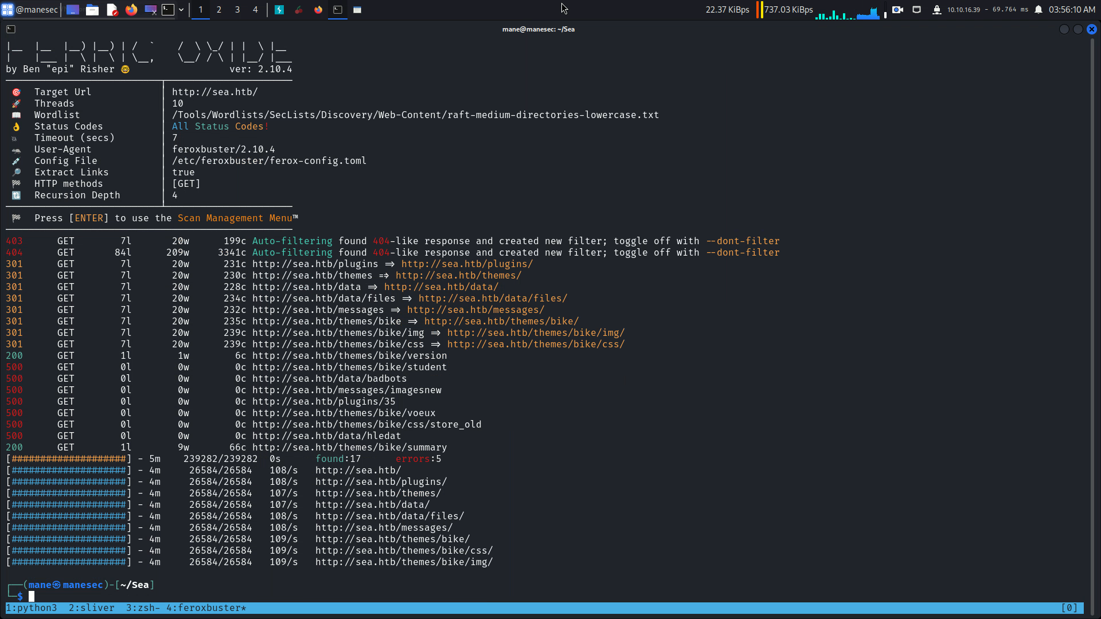
Task: Launch the terminal emulator from the panel
Action: [x=168, y=10]
